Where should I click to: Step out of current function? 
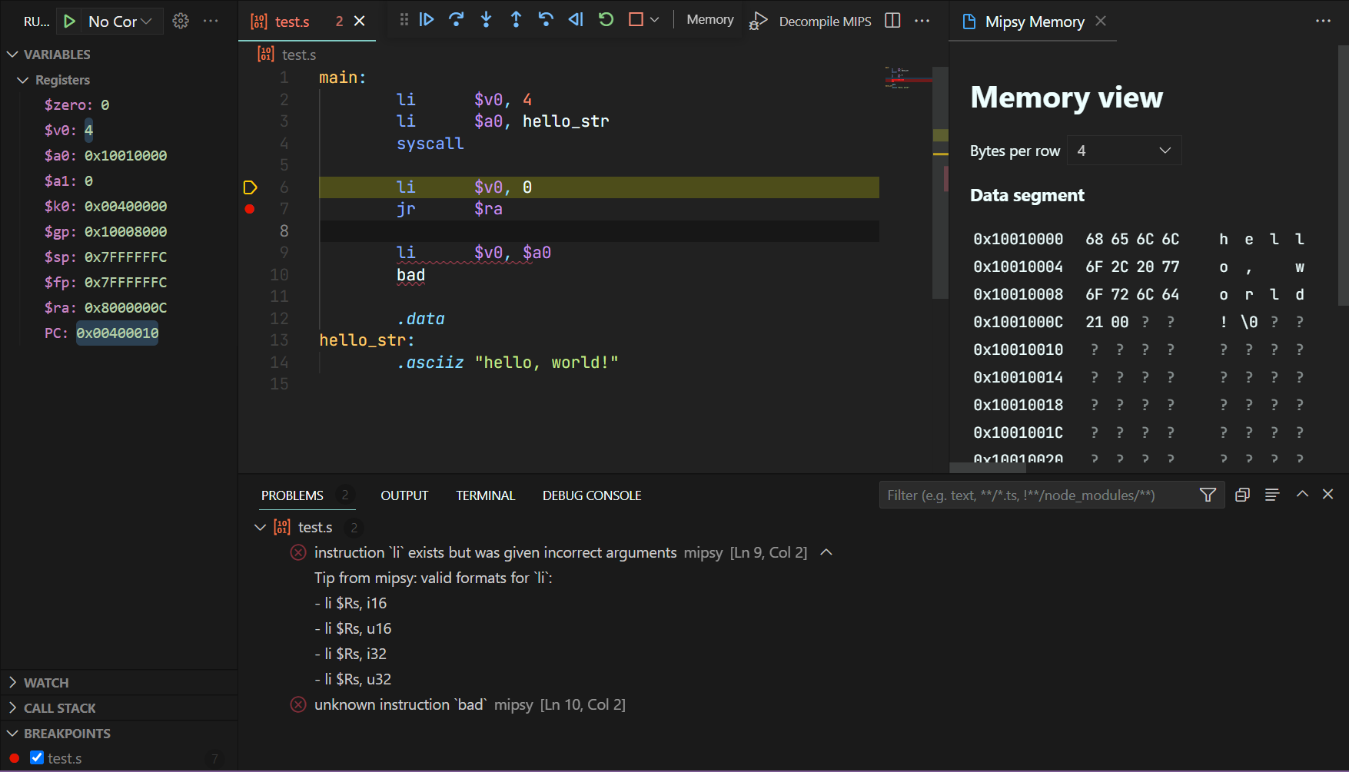[517, 20]
